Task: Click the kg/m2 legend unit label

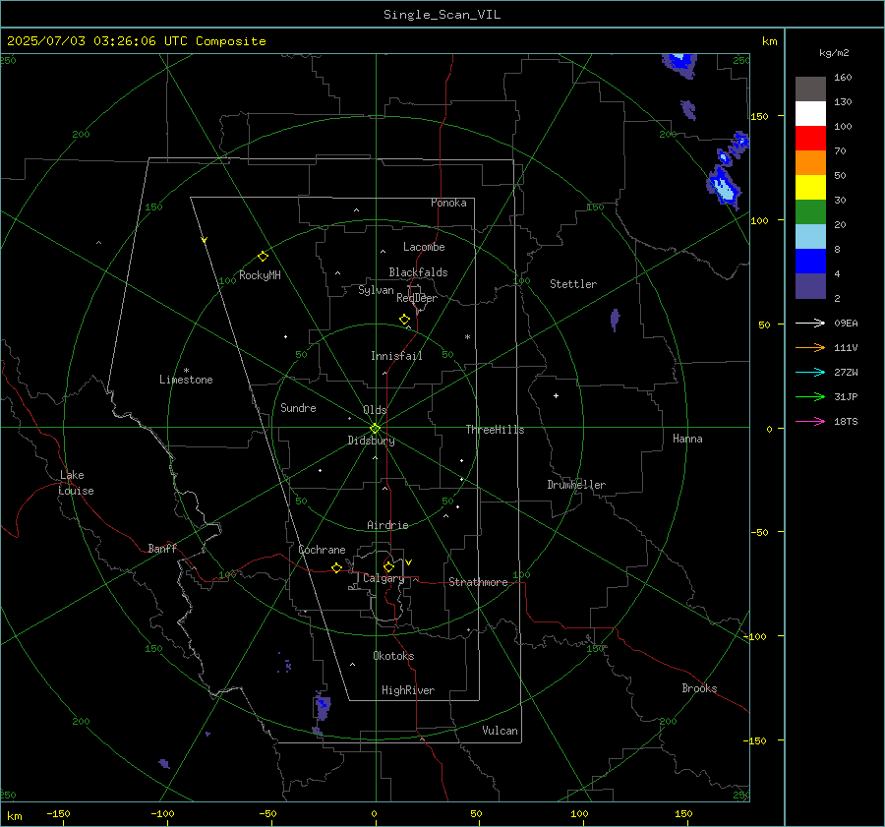Action: pyautogui.click(x=834, y=53)
